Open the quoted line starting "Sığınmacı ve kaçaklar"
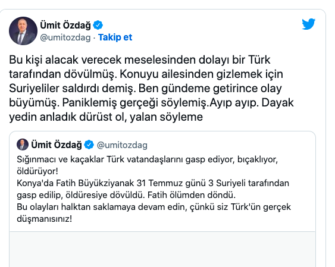The width and height of the screenshot is (335, 267). (x=147, y=159)
